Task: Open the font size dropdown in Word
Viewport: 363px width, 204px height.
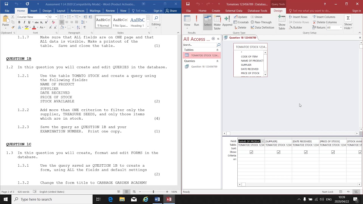Action: pyautogui.click(x=56, y=17)
